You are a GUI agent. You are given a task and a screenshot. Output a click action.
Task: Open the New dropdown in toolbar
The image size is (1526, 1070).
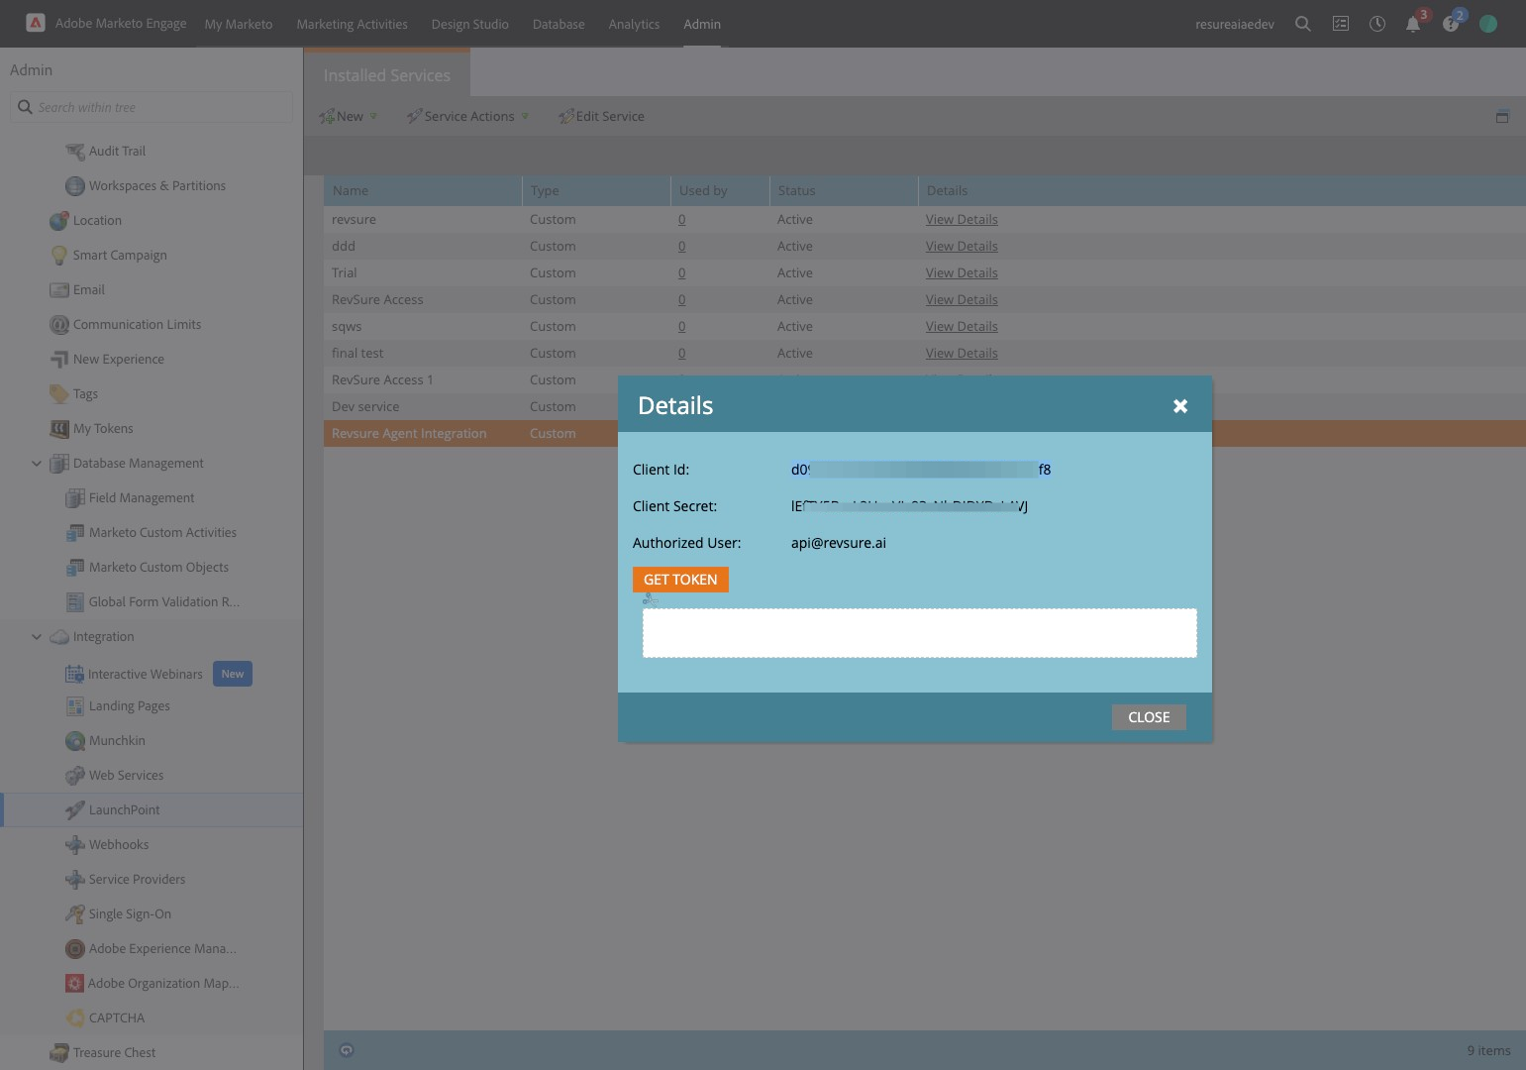click(x=349, y=116)
